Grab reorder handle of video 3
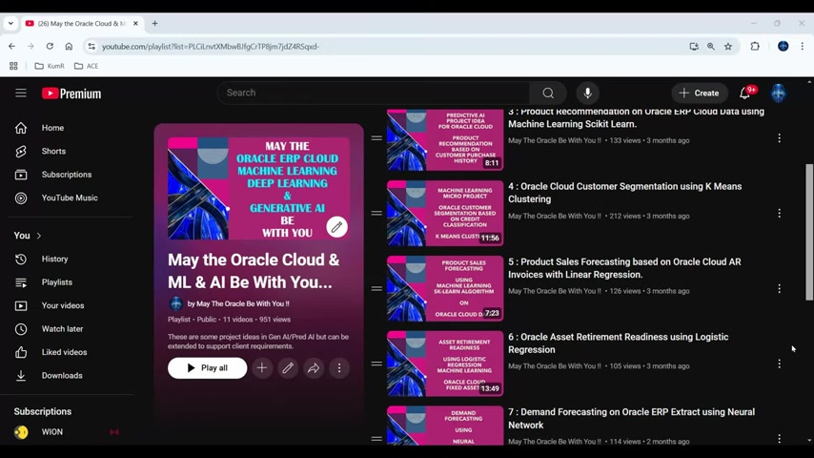 click(x=376, y=138)
